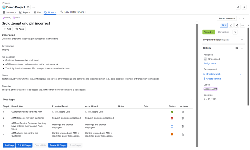Switch to the List tab
Screen dimensions: 250x150
tap(37, 12)
